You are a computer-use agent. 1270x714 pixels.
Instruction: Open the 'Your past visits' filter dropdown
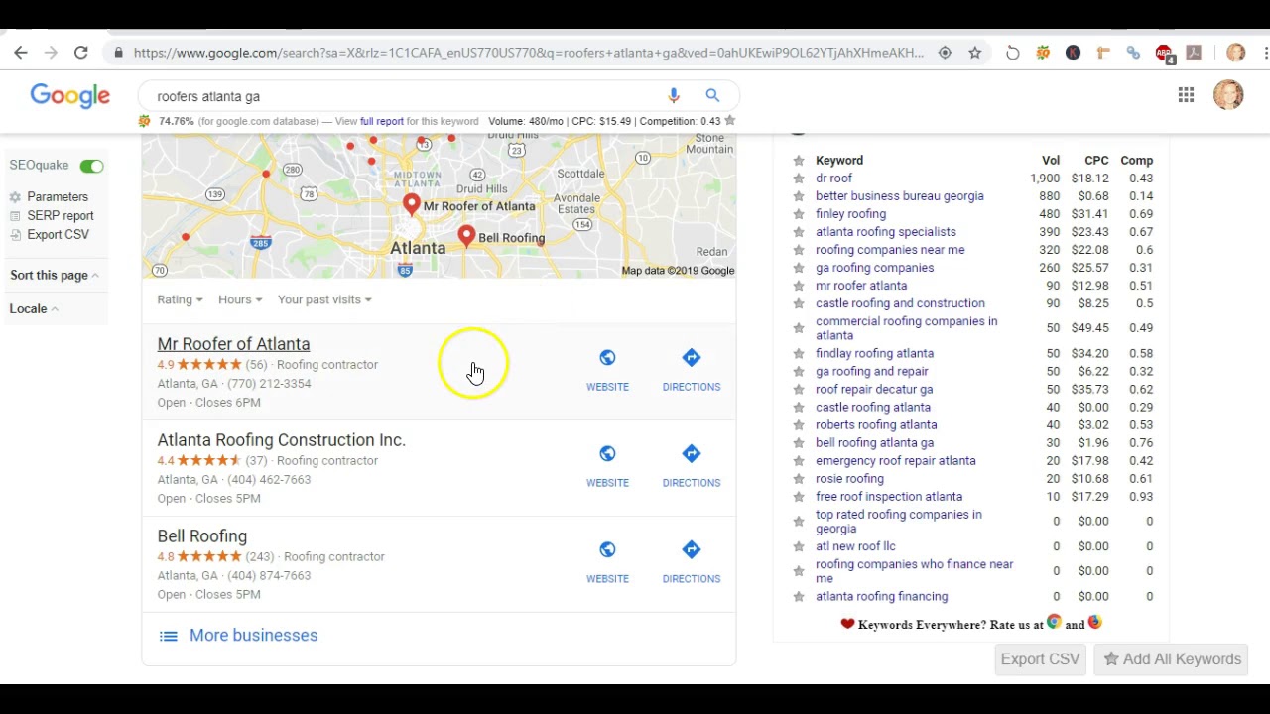pos(324,299)
